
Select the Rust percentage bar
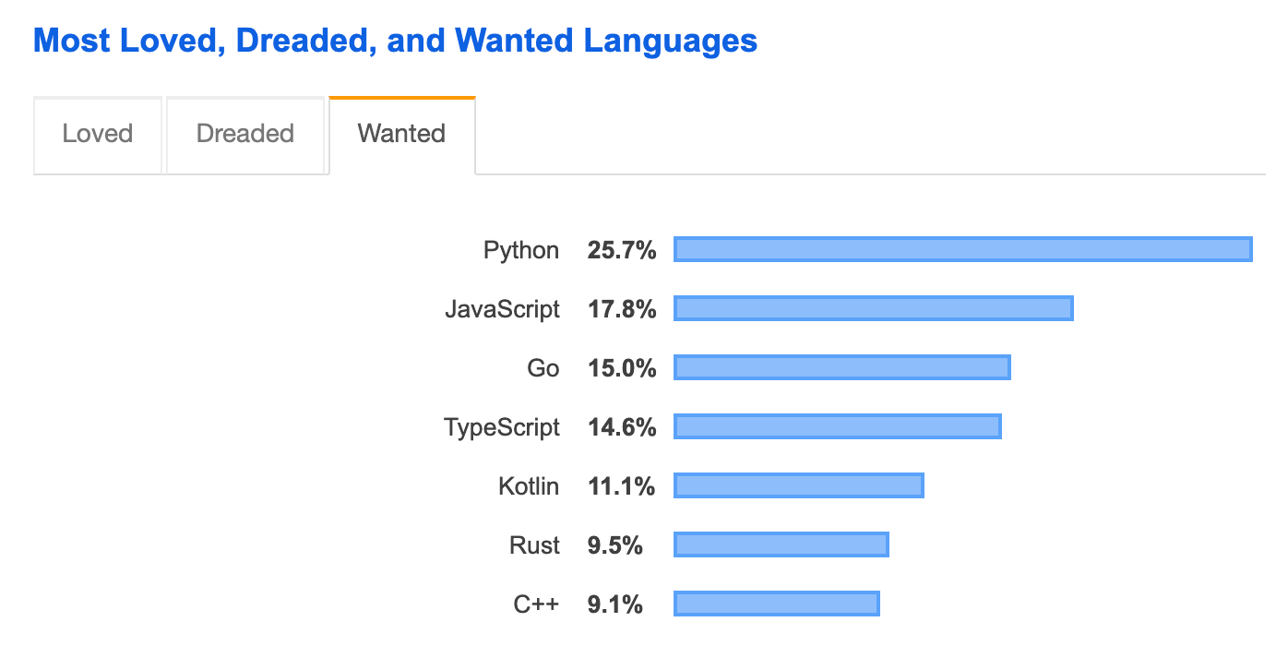(x=781, y=544)
